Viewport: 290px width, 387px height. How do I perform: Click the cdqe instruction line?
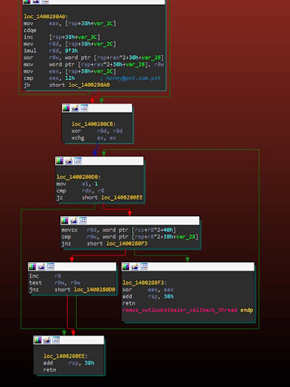(x=30, y=30)
